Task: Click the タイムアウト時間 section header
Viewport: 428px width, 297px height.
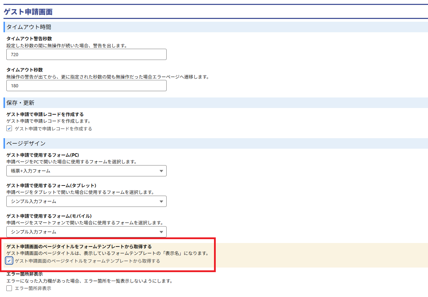Action: point(28,27)
